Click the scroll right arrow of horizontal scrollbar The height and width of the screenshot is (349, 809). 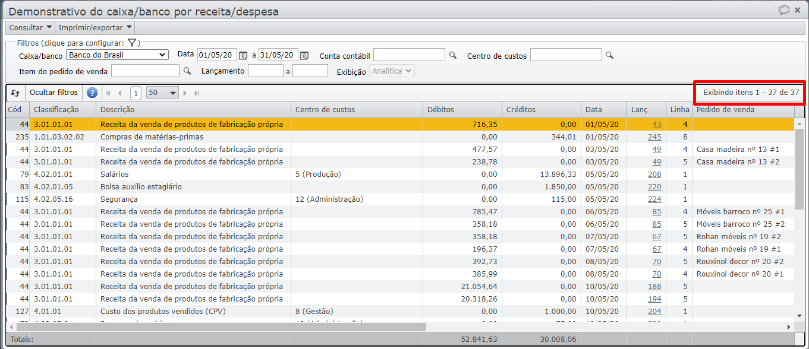789,326
